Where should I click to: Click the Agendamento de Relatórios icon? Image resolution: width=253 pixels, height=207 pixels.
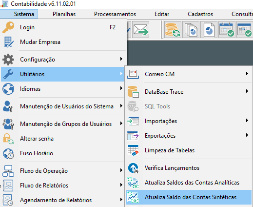click(8, 200)
